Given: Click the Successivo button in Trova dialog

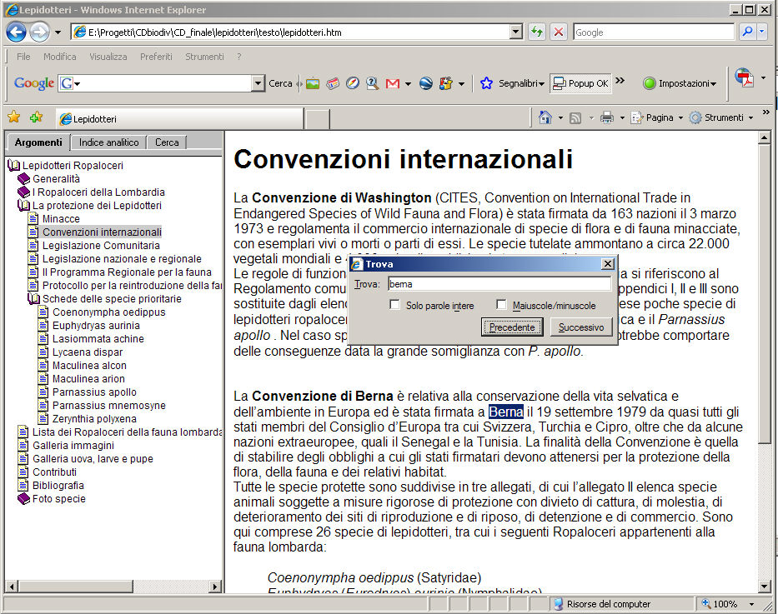Looking at the screenshot, I should 581,327.
